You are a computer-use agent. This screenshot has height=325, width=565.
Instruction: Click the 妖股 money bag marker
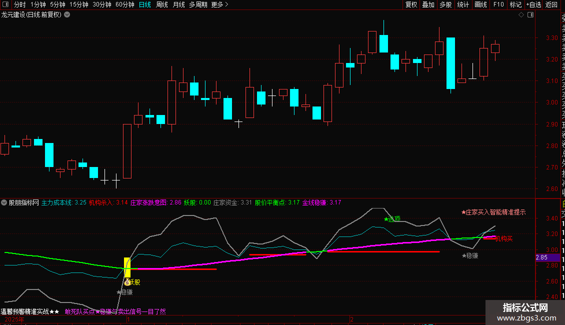tap(127, 282)
